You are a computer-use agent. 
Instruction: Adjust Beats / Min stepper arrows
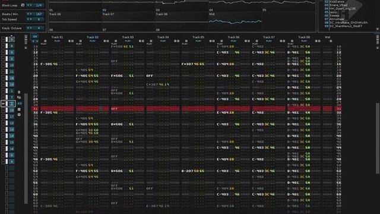[30, 14]
